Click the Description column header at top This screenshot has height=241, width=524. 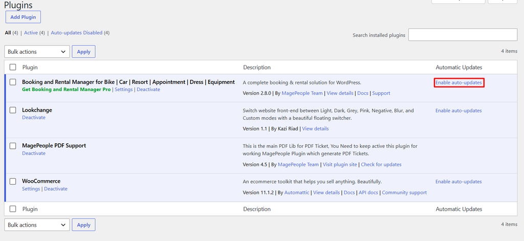tap(257, 67)
